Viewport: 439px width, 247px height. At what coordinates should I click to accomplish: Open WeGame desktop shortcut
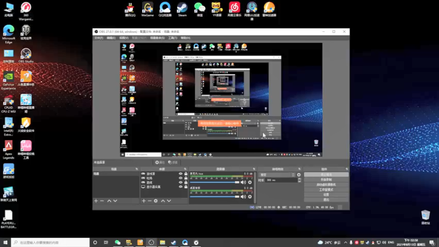coord(148,9)
